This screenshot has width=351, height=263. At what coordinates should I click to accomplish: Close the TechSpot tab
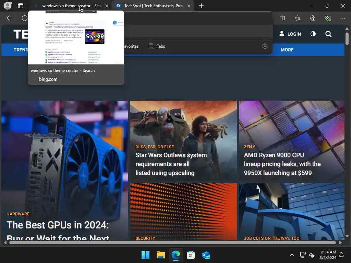click(189, 6)
